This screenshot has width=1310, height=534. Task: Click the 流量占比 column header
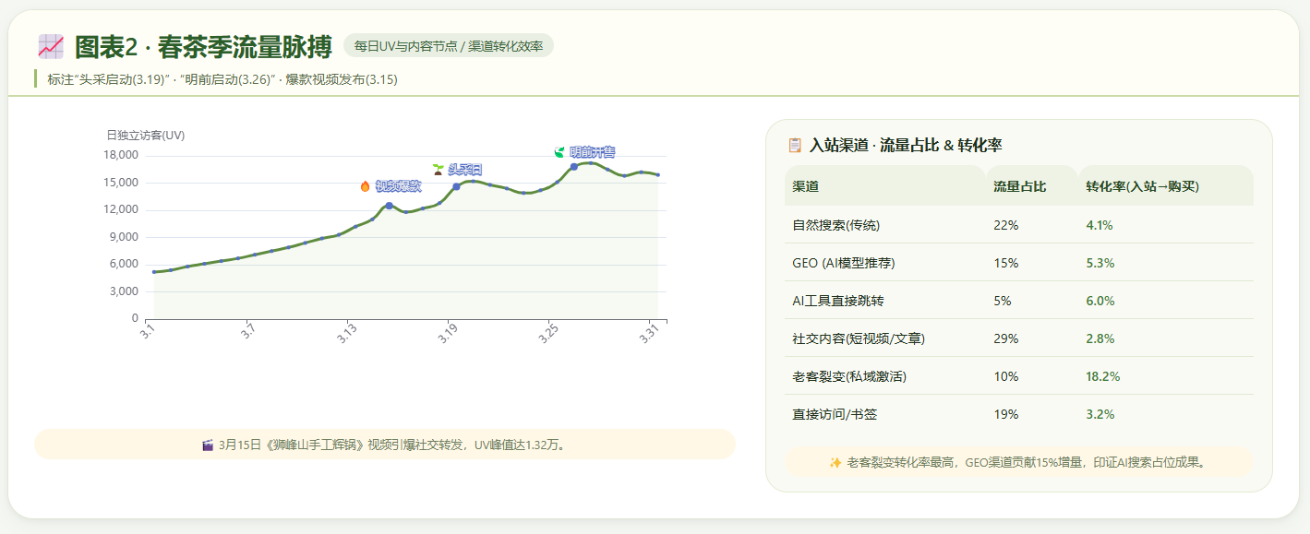pos(1019,186)
